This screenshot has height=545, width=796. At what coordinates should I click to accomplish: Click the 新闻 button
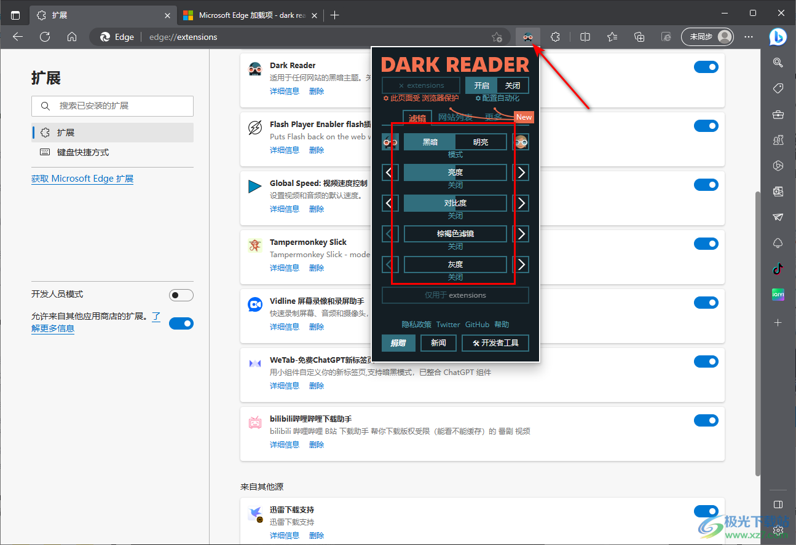[438, 343]
